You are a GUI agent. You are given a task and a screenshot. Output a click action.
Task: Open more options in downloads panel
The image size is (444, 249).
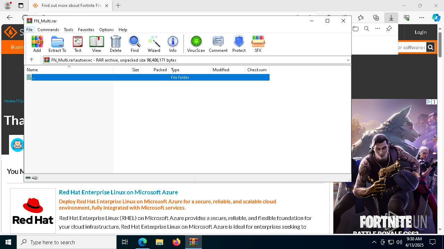(378, 29)
